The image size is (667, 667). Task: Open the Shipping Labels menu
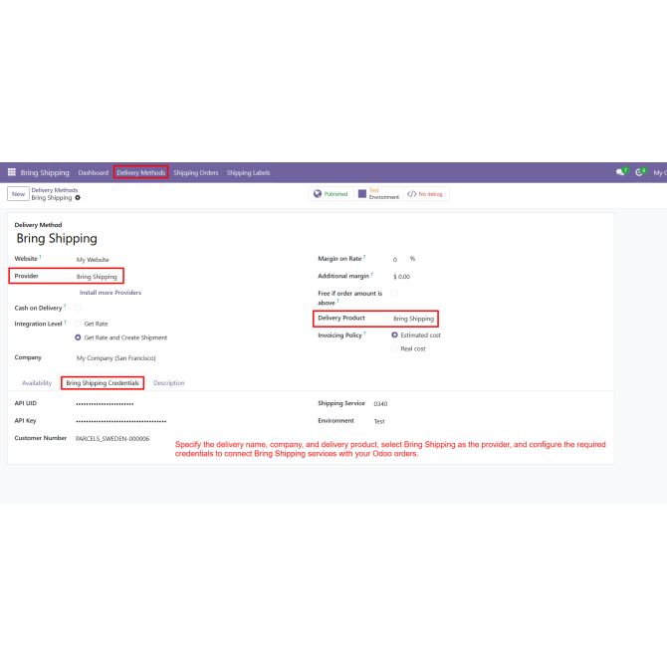tap(249, 172)
